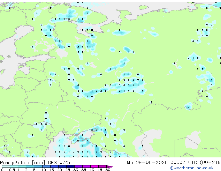The image size is (221, 171).
Task: Click the forecast date 'Mo 08-06-2026'
Action: (x=147, y=163)
